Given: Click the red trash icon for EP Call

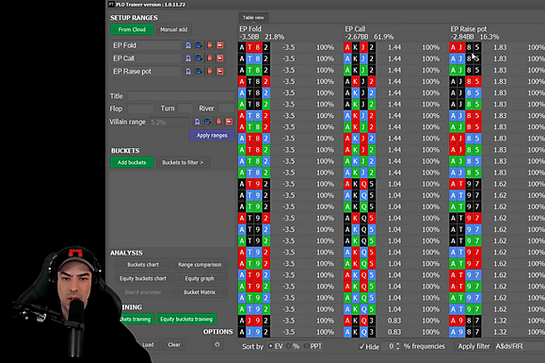Looking at the screenshot, I should click(x=210, y=58).
